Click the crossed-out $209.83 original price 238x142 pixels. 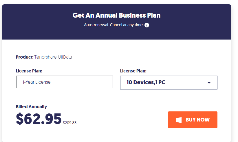[70, 123]
